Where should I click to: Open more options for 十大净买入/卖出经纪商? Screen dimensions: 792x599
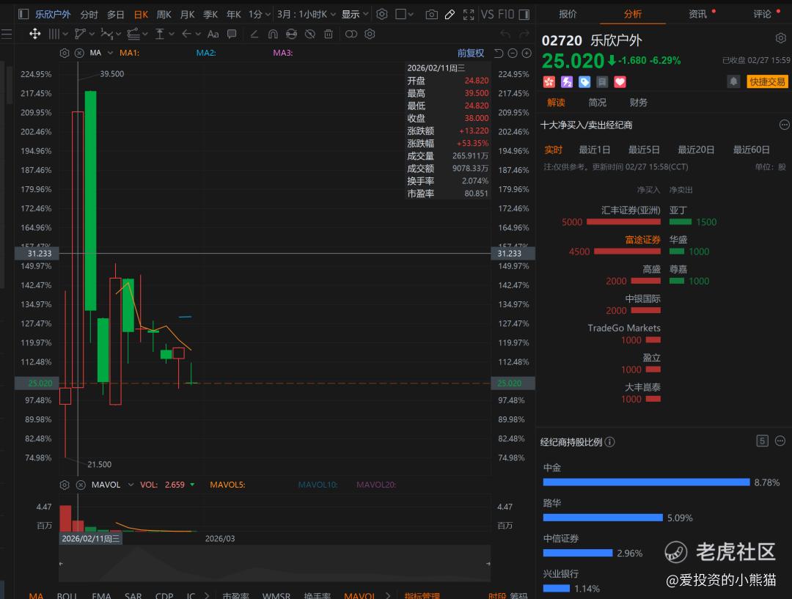[784, 125]
